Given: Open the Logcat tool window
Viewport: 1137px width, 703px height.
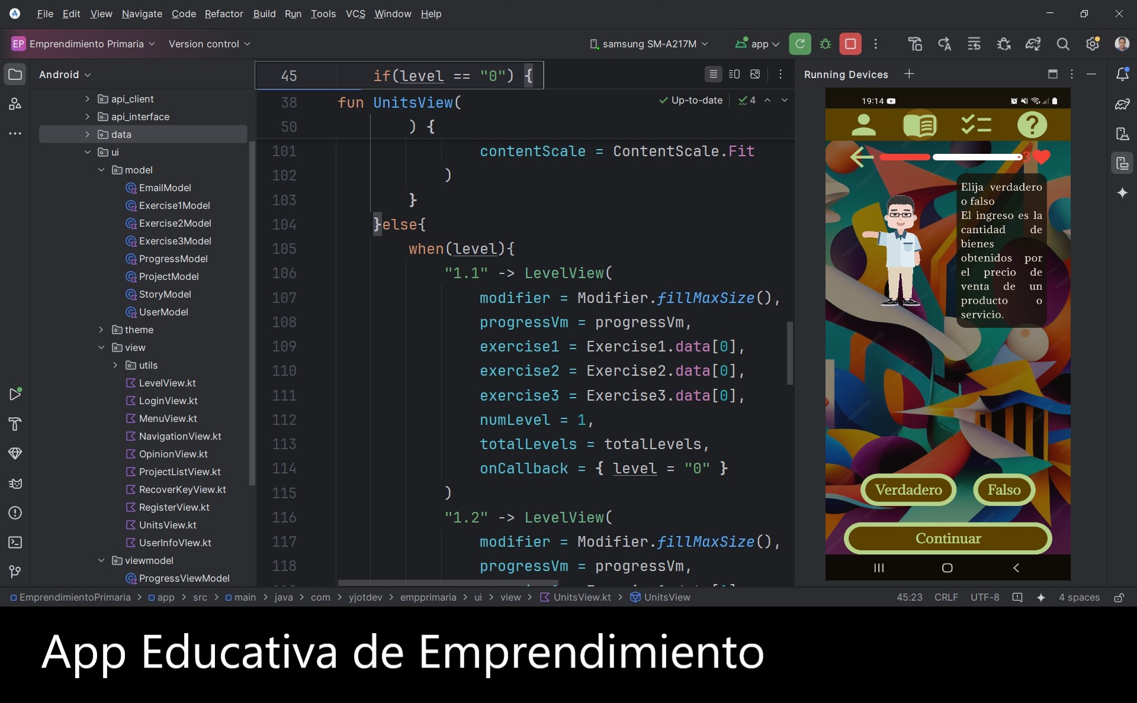Looking at the screenshot, I should coord(15,483).
